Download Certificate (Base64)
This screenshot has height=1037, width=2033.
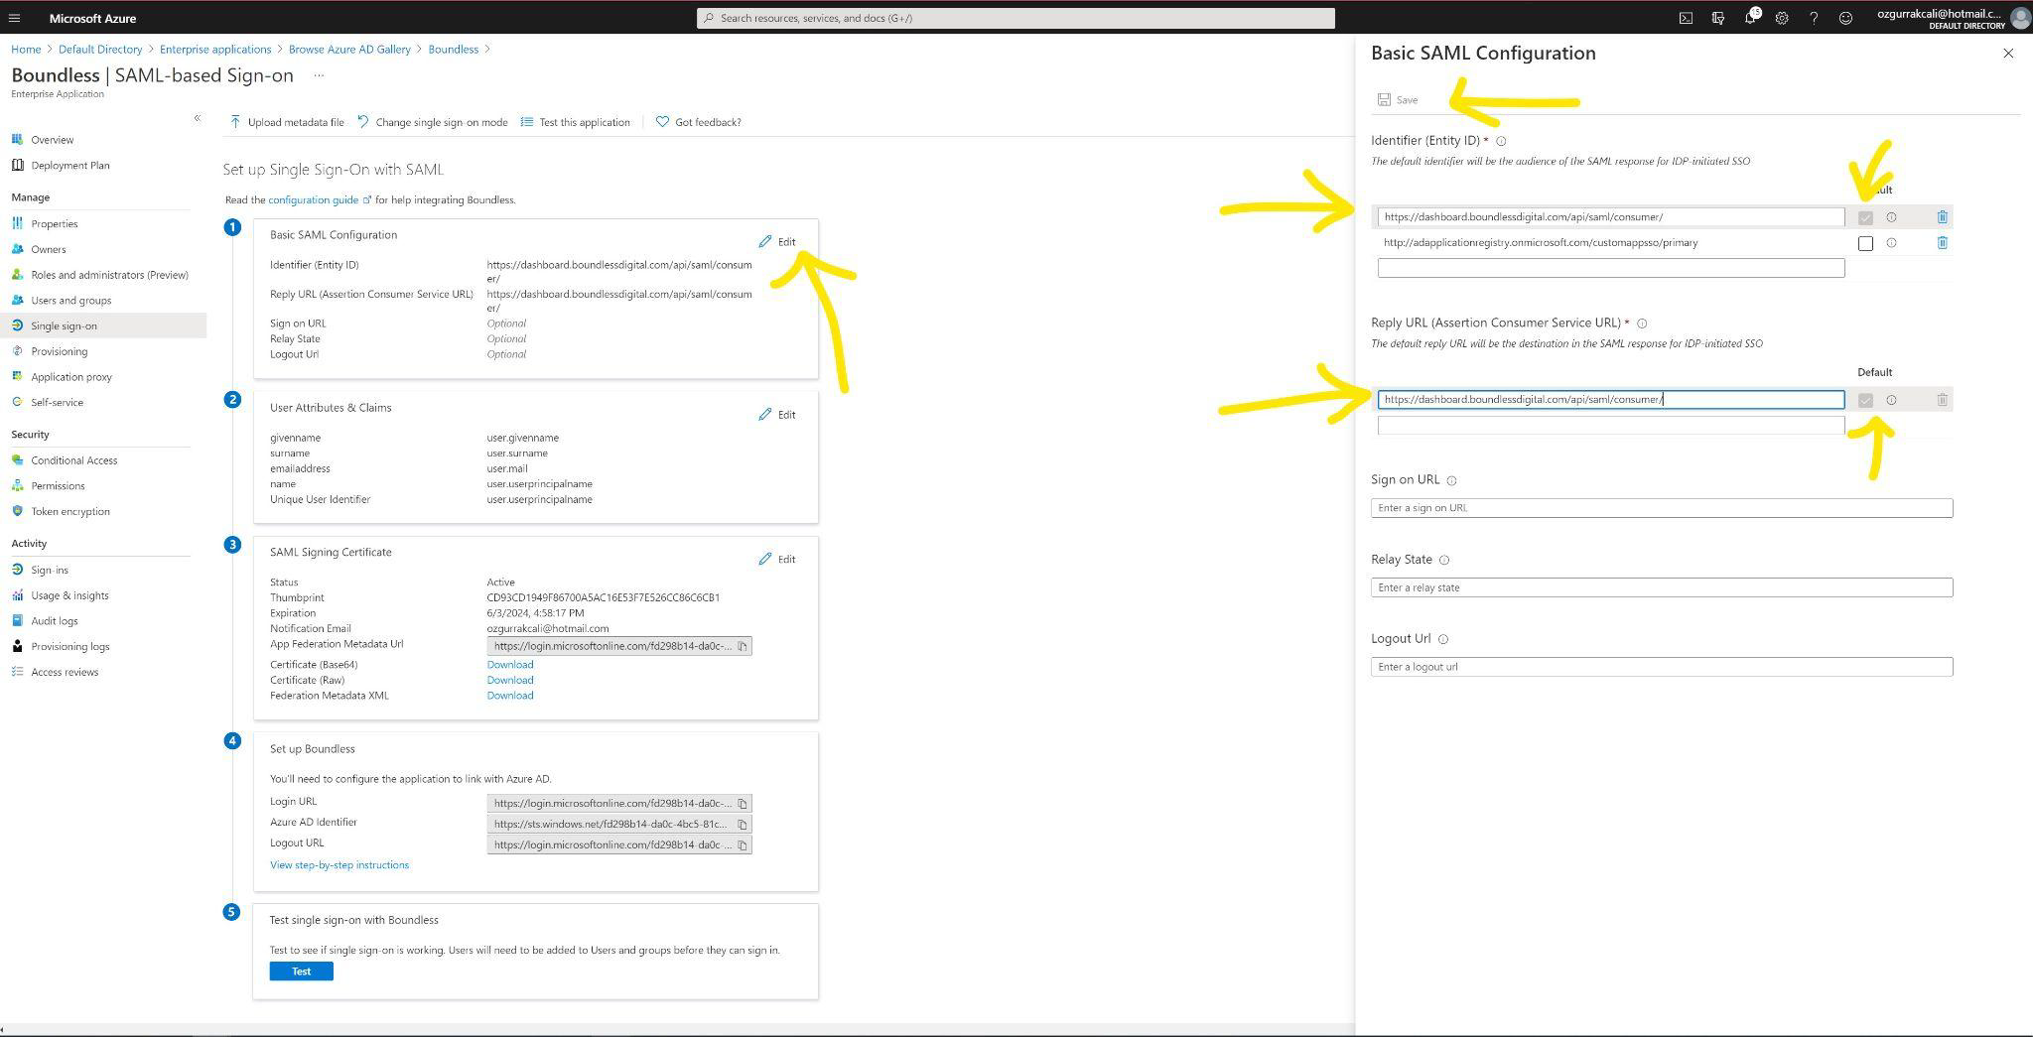(510, 665)
